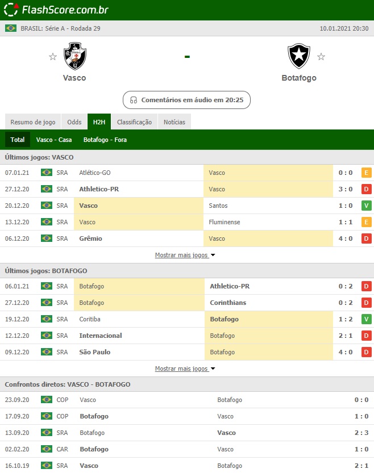Click D badge for São Paulo vs Botafogo
Viewport: 374px width, 473px height.
click(x=367, y=351)
